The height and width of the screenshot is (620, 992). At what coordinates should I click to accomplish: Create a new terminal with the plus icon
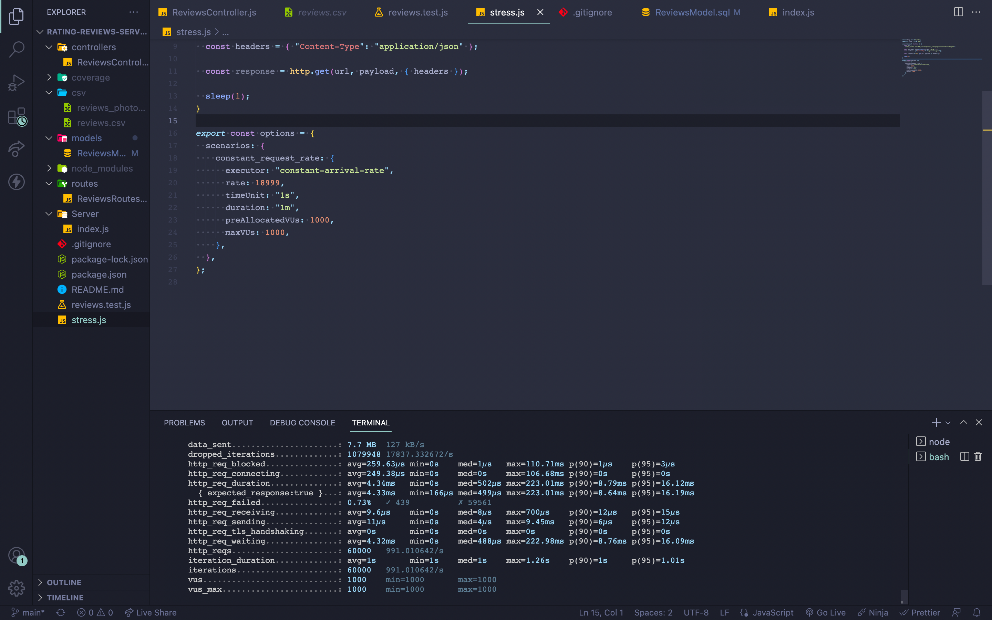pos(937,422)
